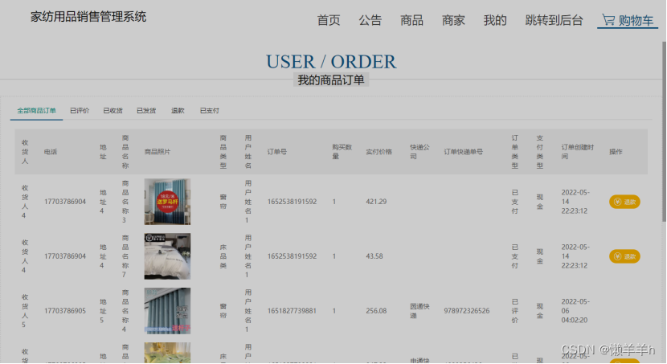This screenshot has height=364, width=667.
Task: Open the 商家 navigation item
Action: click(x=453, y=20)
